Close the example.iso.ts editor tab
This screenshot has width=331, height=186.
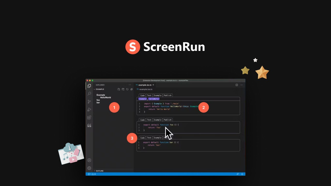pos(153,85)
